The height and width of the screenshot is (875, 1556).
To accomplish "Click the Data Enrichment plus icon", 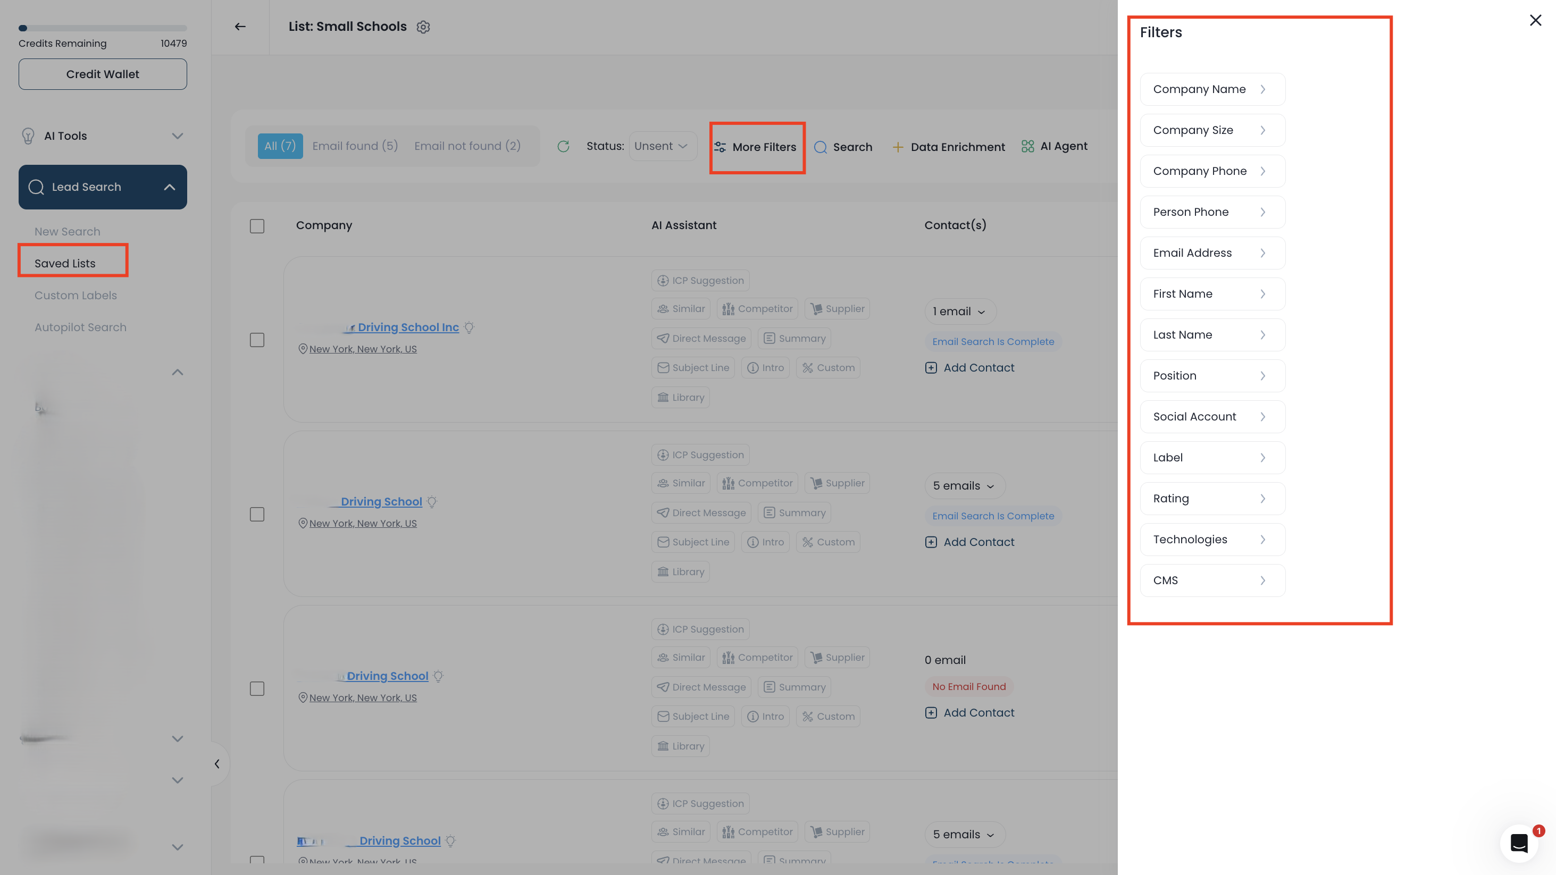I will coord(898,147).
